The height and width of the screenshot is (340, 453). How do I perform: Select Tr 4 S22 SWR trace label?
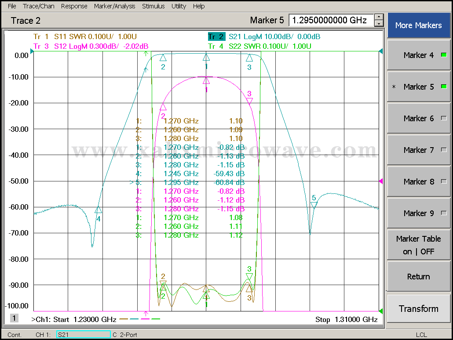[259, 46]
